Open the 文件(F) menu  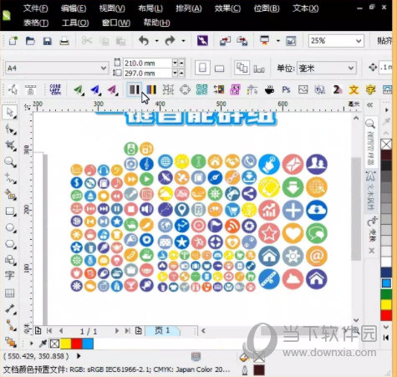click(x=35, y=8)
